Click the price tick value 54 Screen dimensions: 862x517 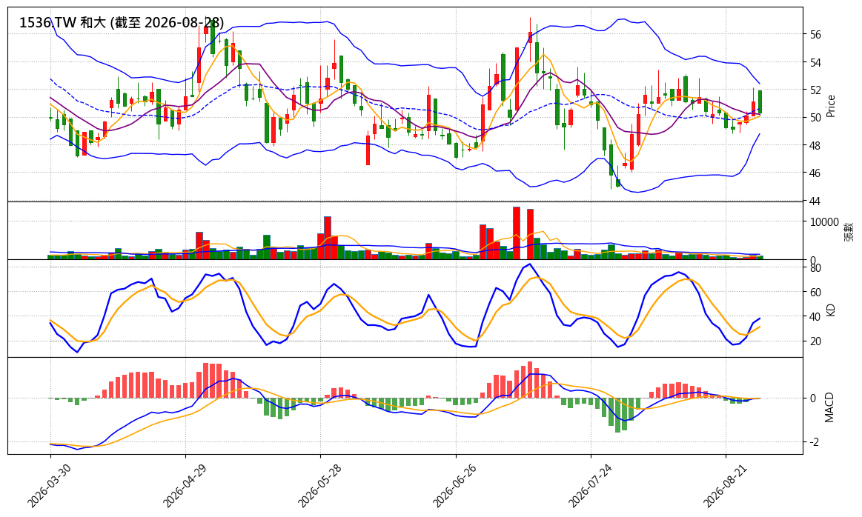815,63
